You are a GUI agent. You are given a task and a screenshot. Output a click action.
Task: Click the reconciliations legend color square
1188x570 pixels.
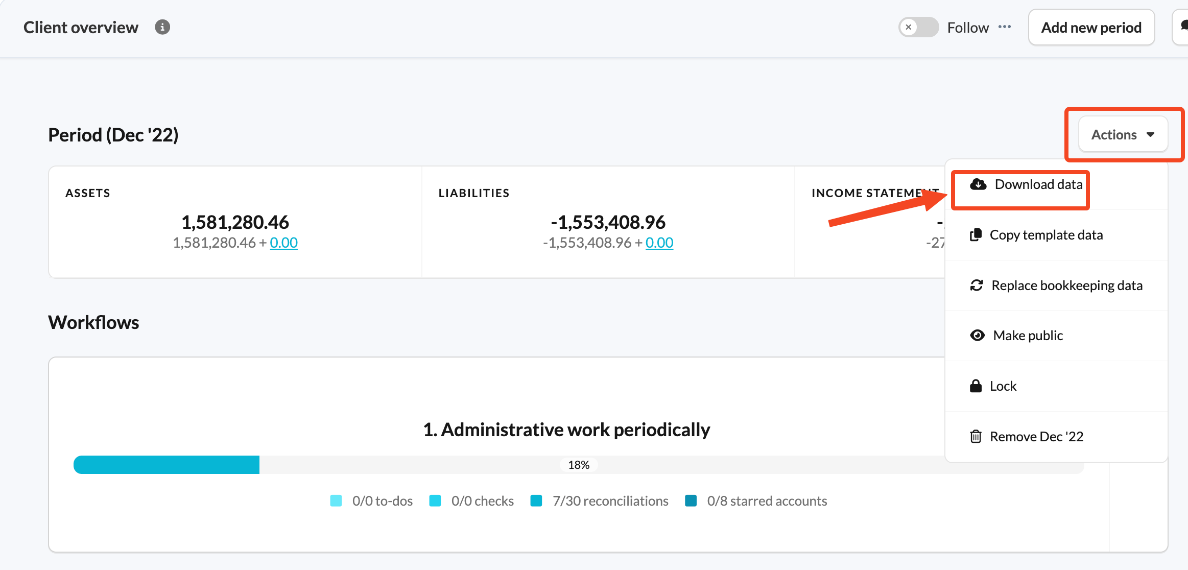click(x=536, y=501)
